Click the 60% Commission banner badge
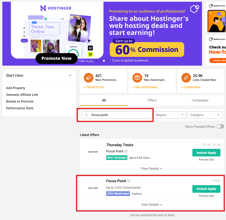This screenshot has width=226, height=220. click(147, 50)
